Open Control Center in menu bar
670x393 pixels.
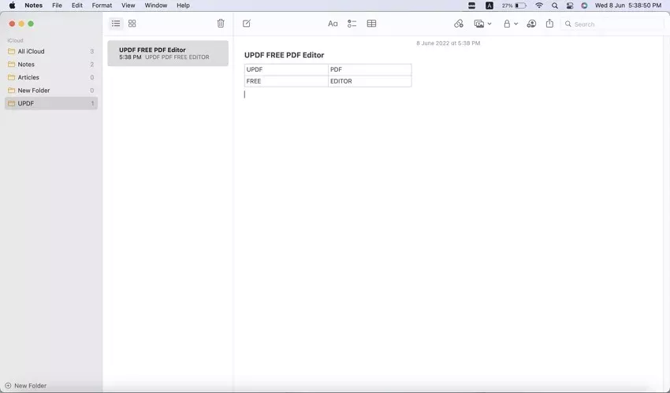570,6
